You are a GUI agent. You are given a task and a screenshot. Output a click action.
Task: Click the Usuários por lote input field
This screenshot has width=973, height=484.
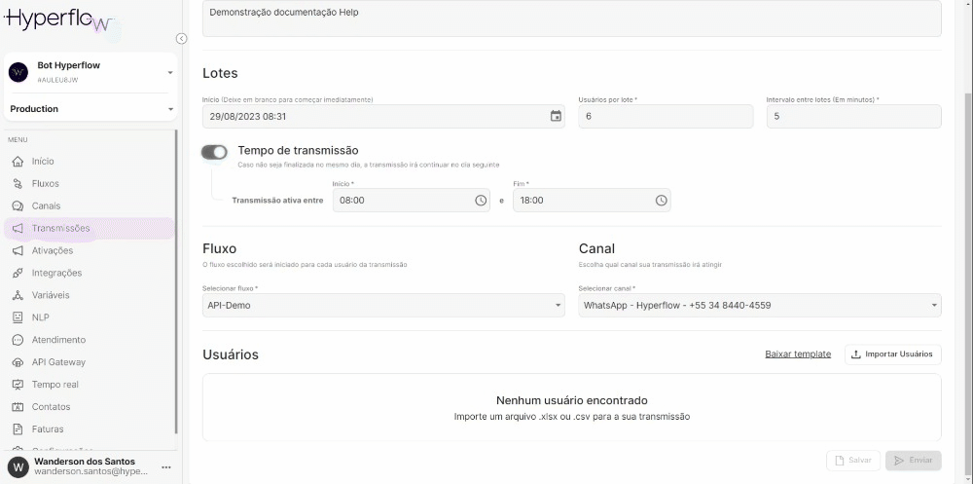(x=666, y=117)
